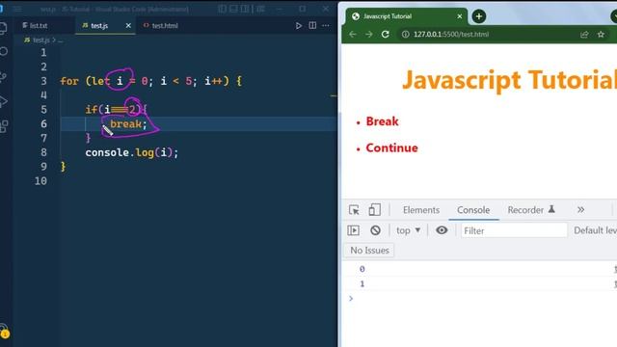Screen dimensions: 617x347
Task: Open the list.txt editor tab
Action: [x=36, y=26]
